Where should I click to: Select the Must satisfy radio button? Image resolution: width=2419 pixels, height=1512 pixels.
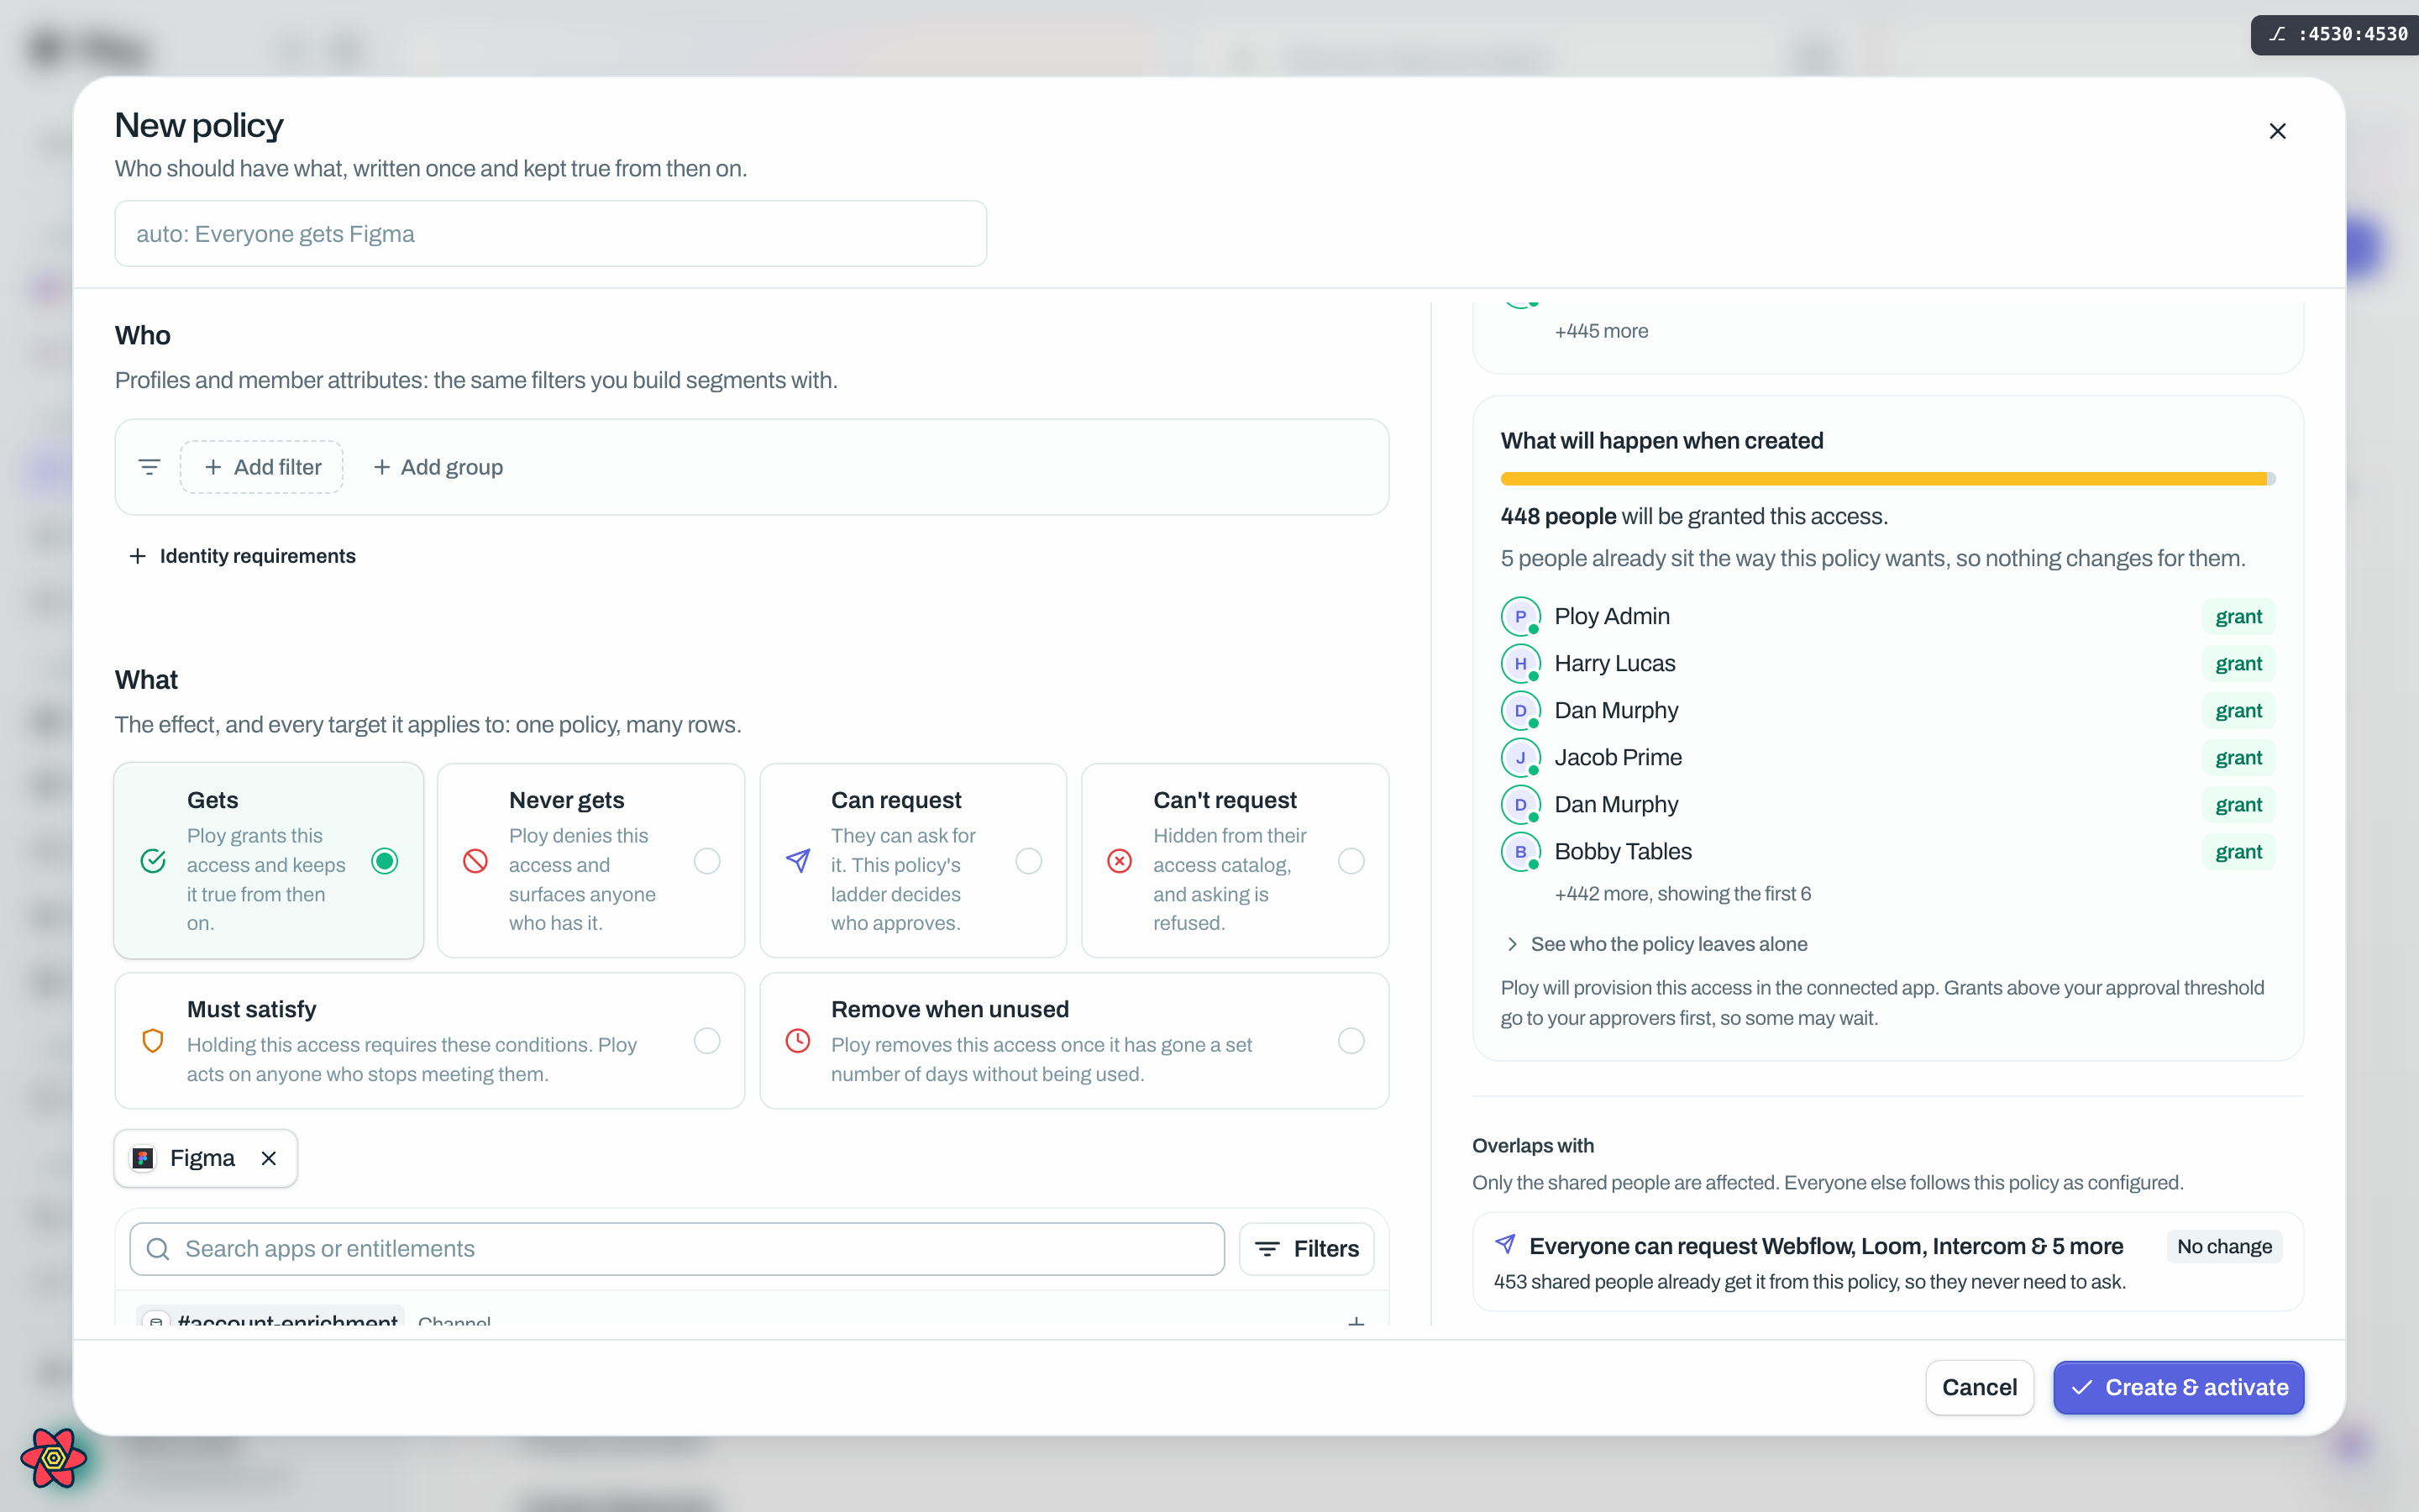pos(706,1041)
